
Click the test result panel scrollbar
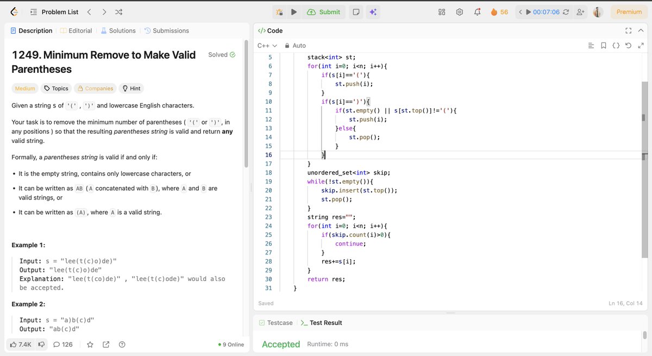click(x=645, y=335)
